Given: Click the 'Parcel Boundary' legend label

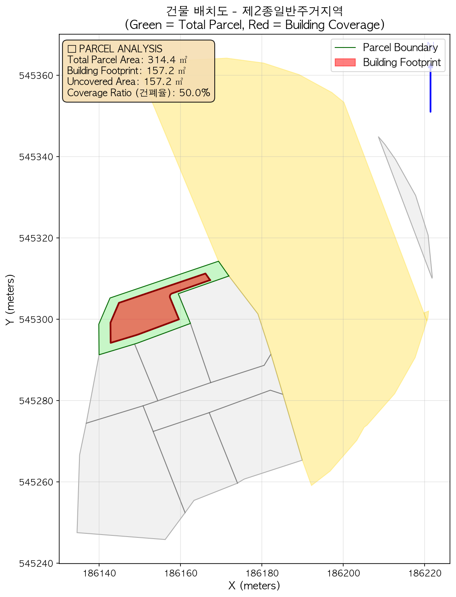Looking at the screenshot, I should [x=400, y=48].
